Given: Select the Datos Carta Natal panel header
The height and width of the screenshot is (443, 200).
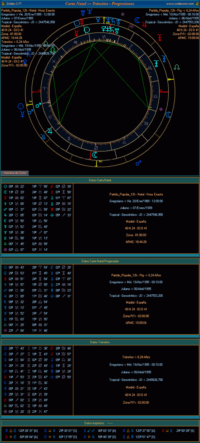Looking at the screenshot, I should [x=100, y=180].
